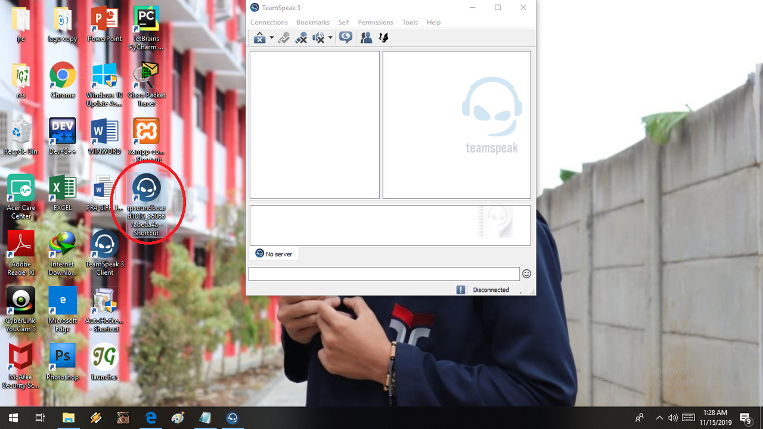Select the PowerPoint desktop icon

[104, 24]
